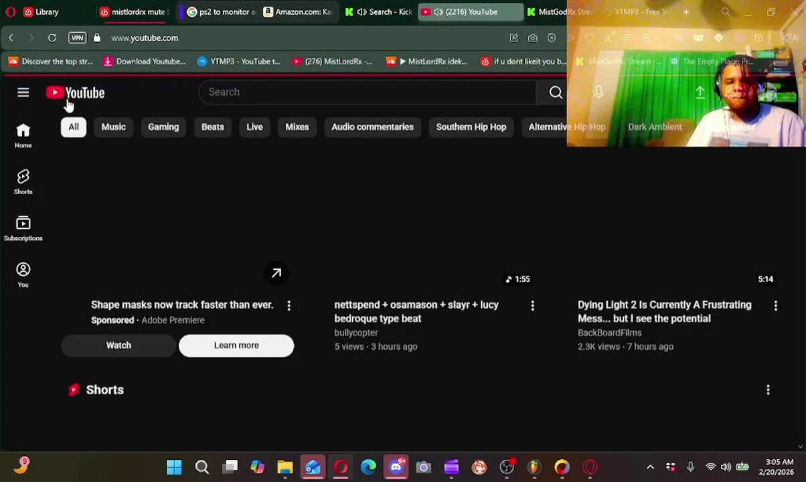Select the Beats filter chip

(213, 127)
